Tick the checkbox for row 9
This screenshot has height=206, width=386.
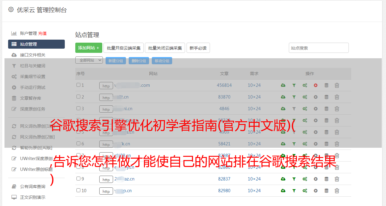(x=78, y=179)
